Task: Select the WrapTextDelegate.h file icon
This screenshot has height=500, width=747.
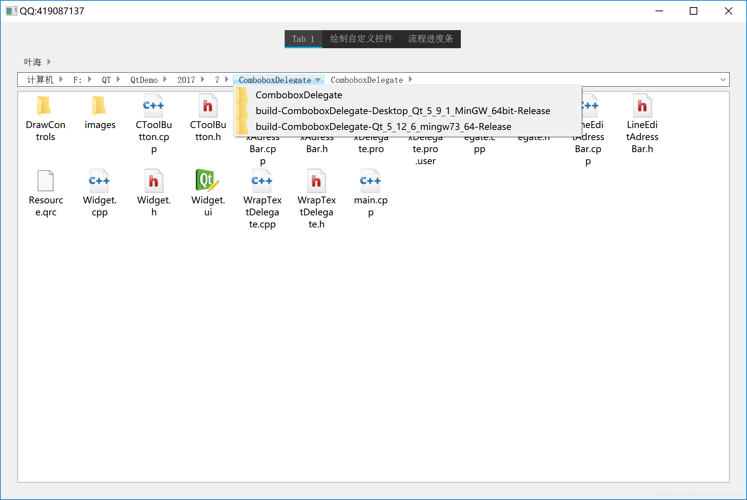Action: pos(316,181)
